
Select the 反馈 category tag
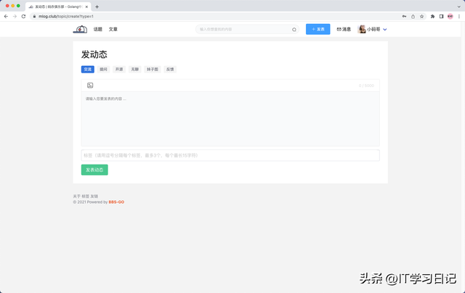point(170,69)
